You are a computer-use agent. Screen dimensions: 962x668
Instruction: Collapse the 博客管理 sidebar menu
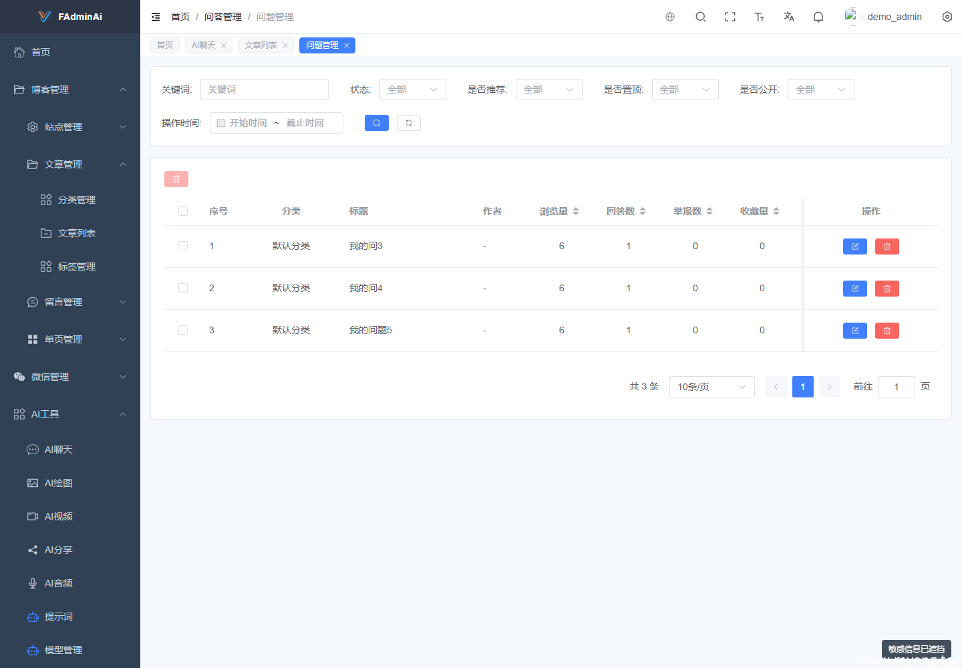70,90
